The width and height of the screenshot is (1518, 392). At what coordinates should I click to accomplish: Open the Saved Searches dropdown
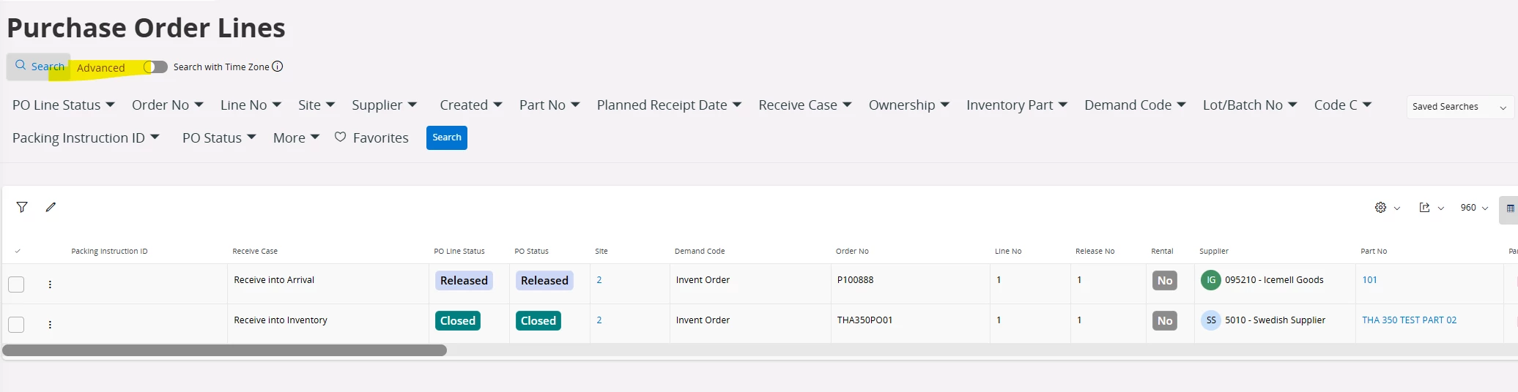(1459, 107)
